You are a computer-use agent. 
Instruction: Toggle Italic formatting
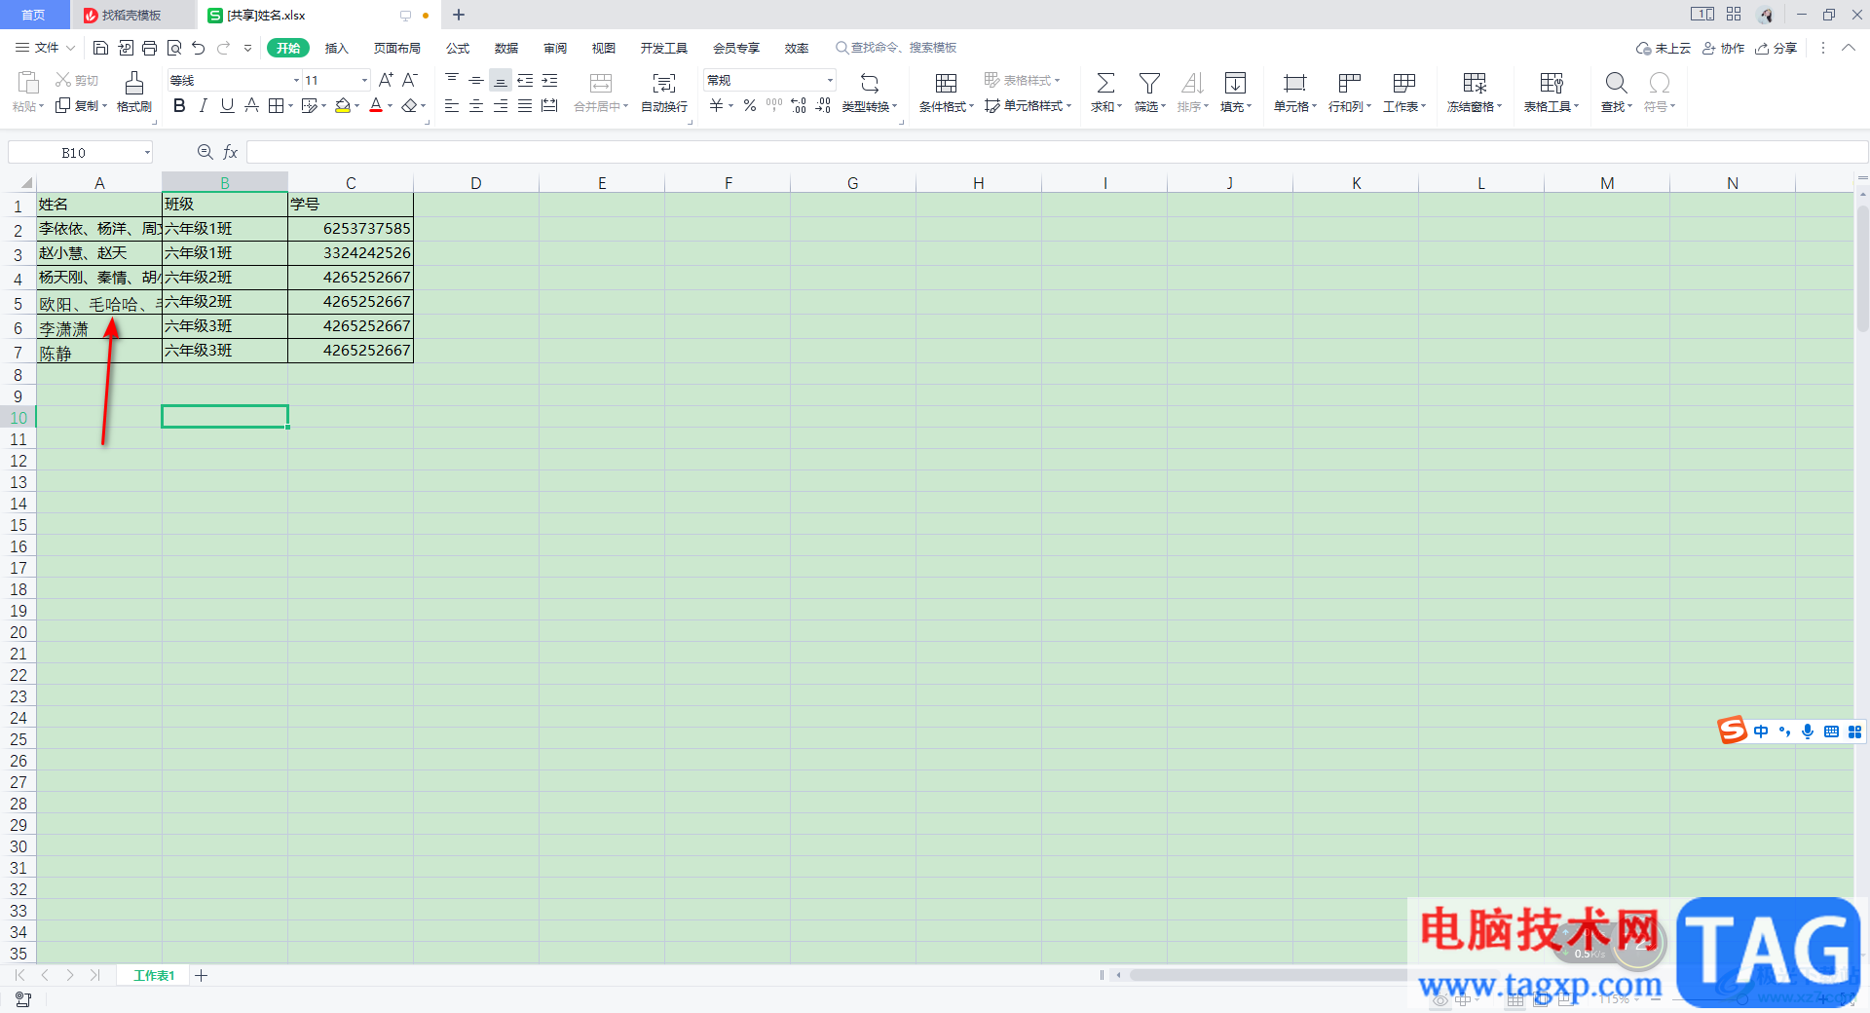click(203, 105)
